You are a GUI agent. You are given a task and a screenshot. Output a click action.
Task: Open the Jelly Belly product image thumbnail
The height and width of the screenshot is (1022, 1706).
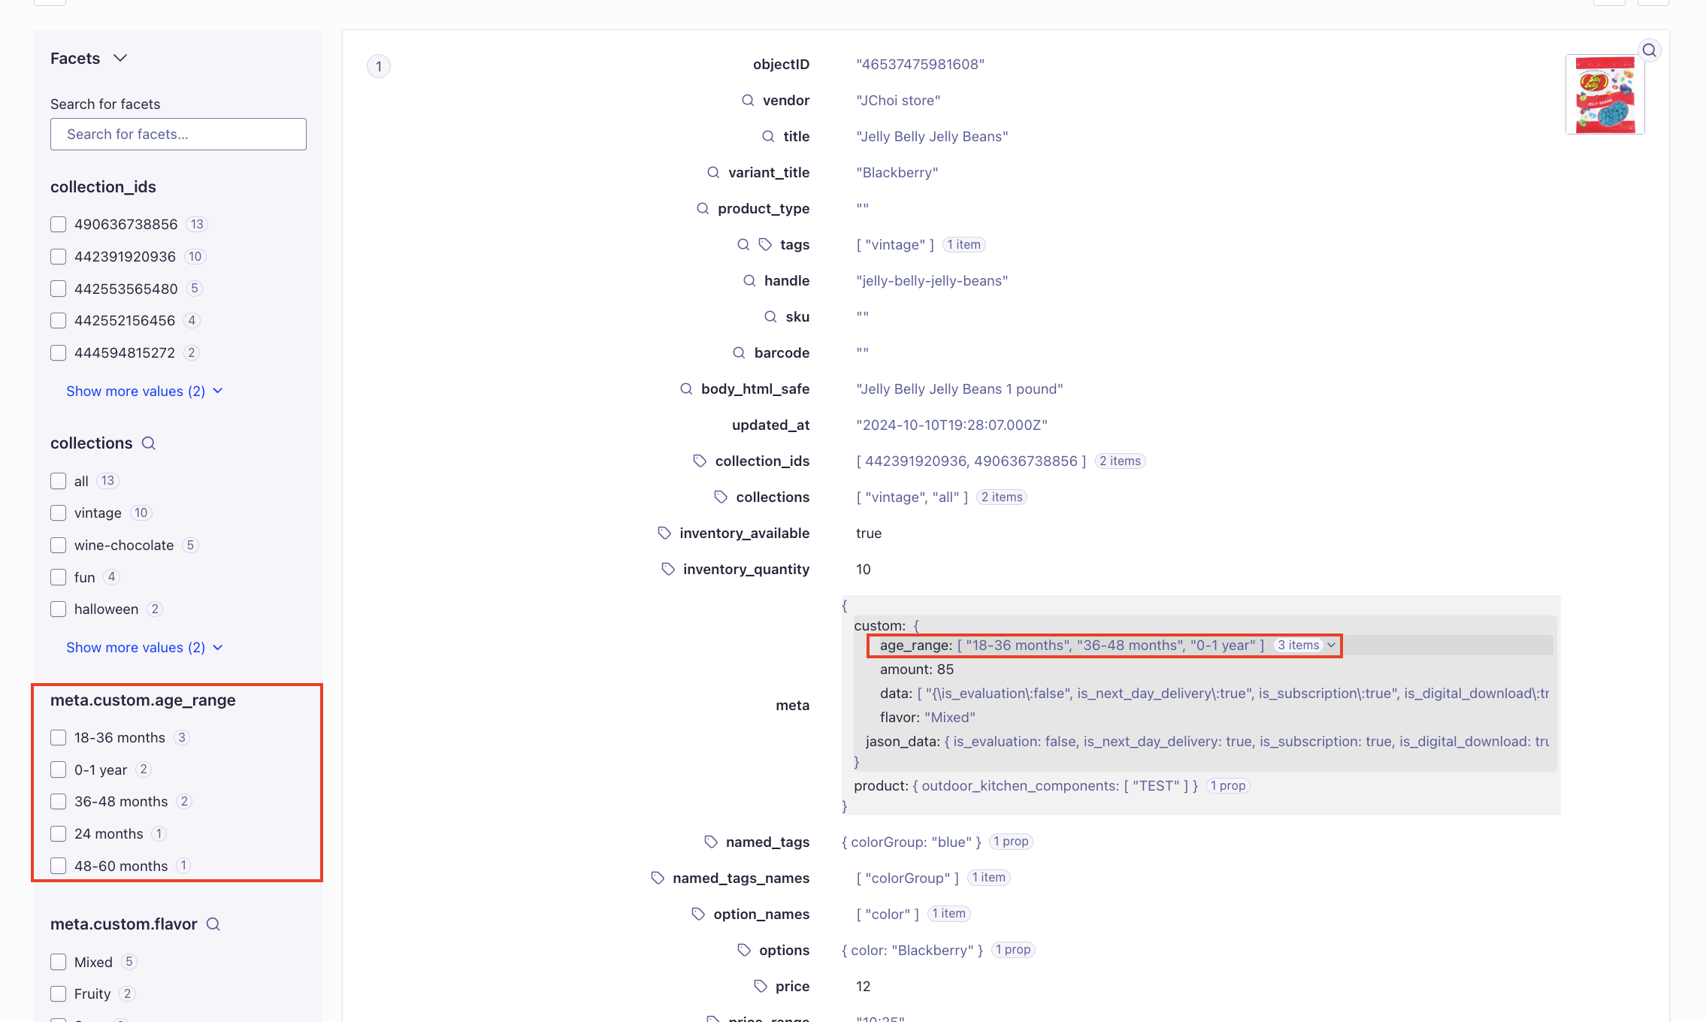point(1605,95)
